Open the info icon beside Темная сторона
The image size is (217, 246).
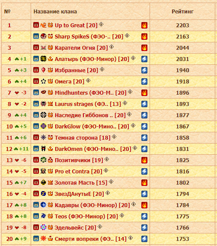[114, 137]
